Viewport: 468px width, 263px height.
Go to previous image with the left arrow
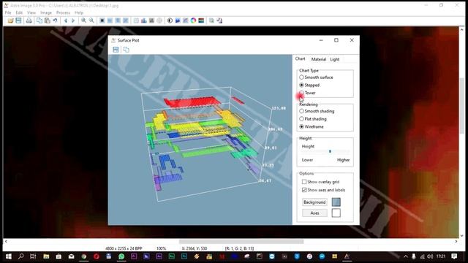(x=66, y=20)
